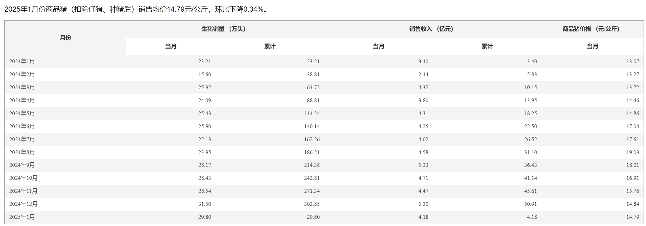Click cumulative sales 162.26 for 2024年7月
Viewport: 646px width, 226px height.
pyautogui.click(x=312, y=139)
